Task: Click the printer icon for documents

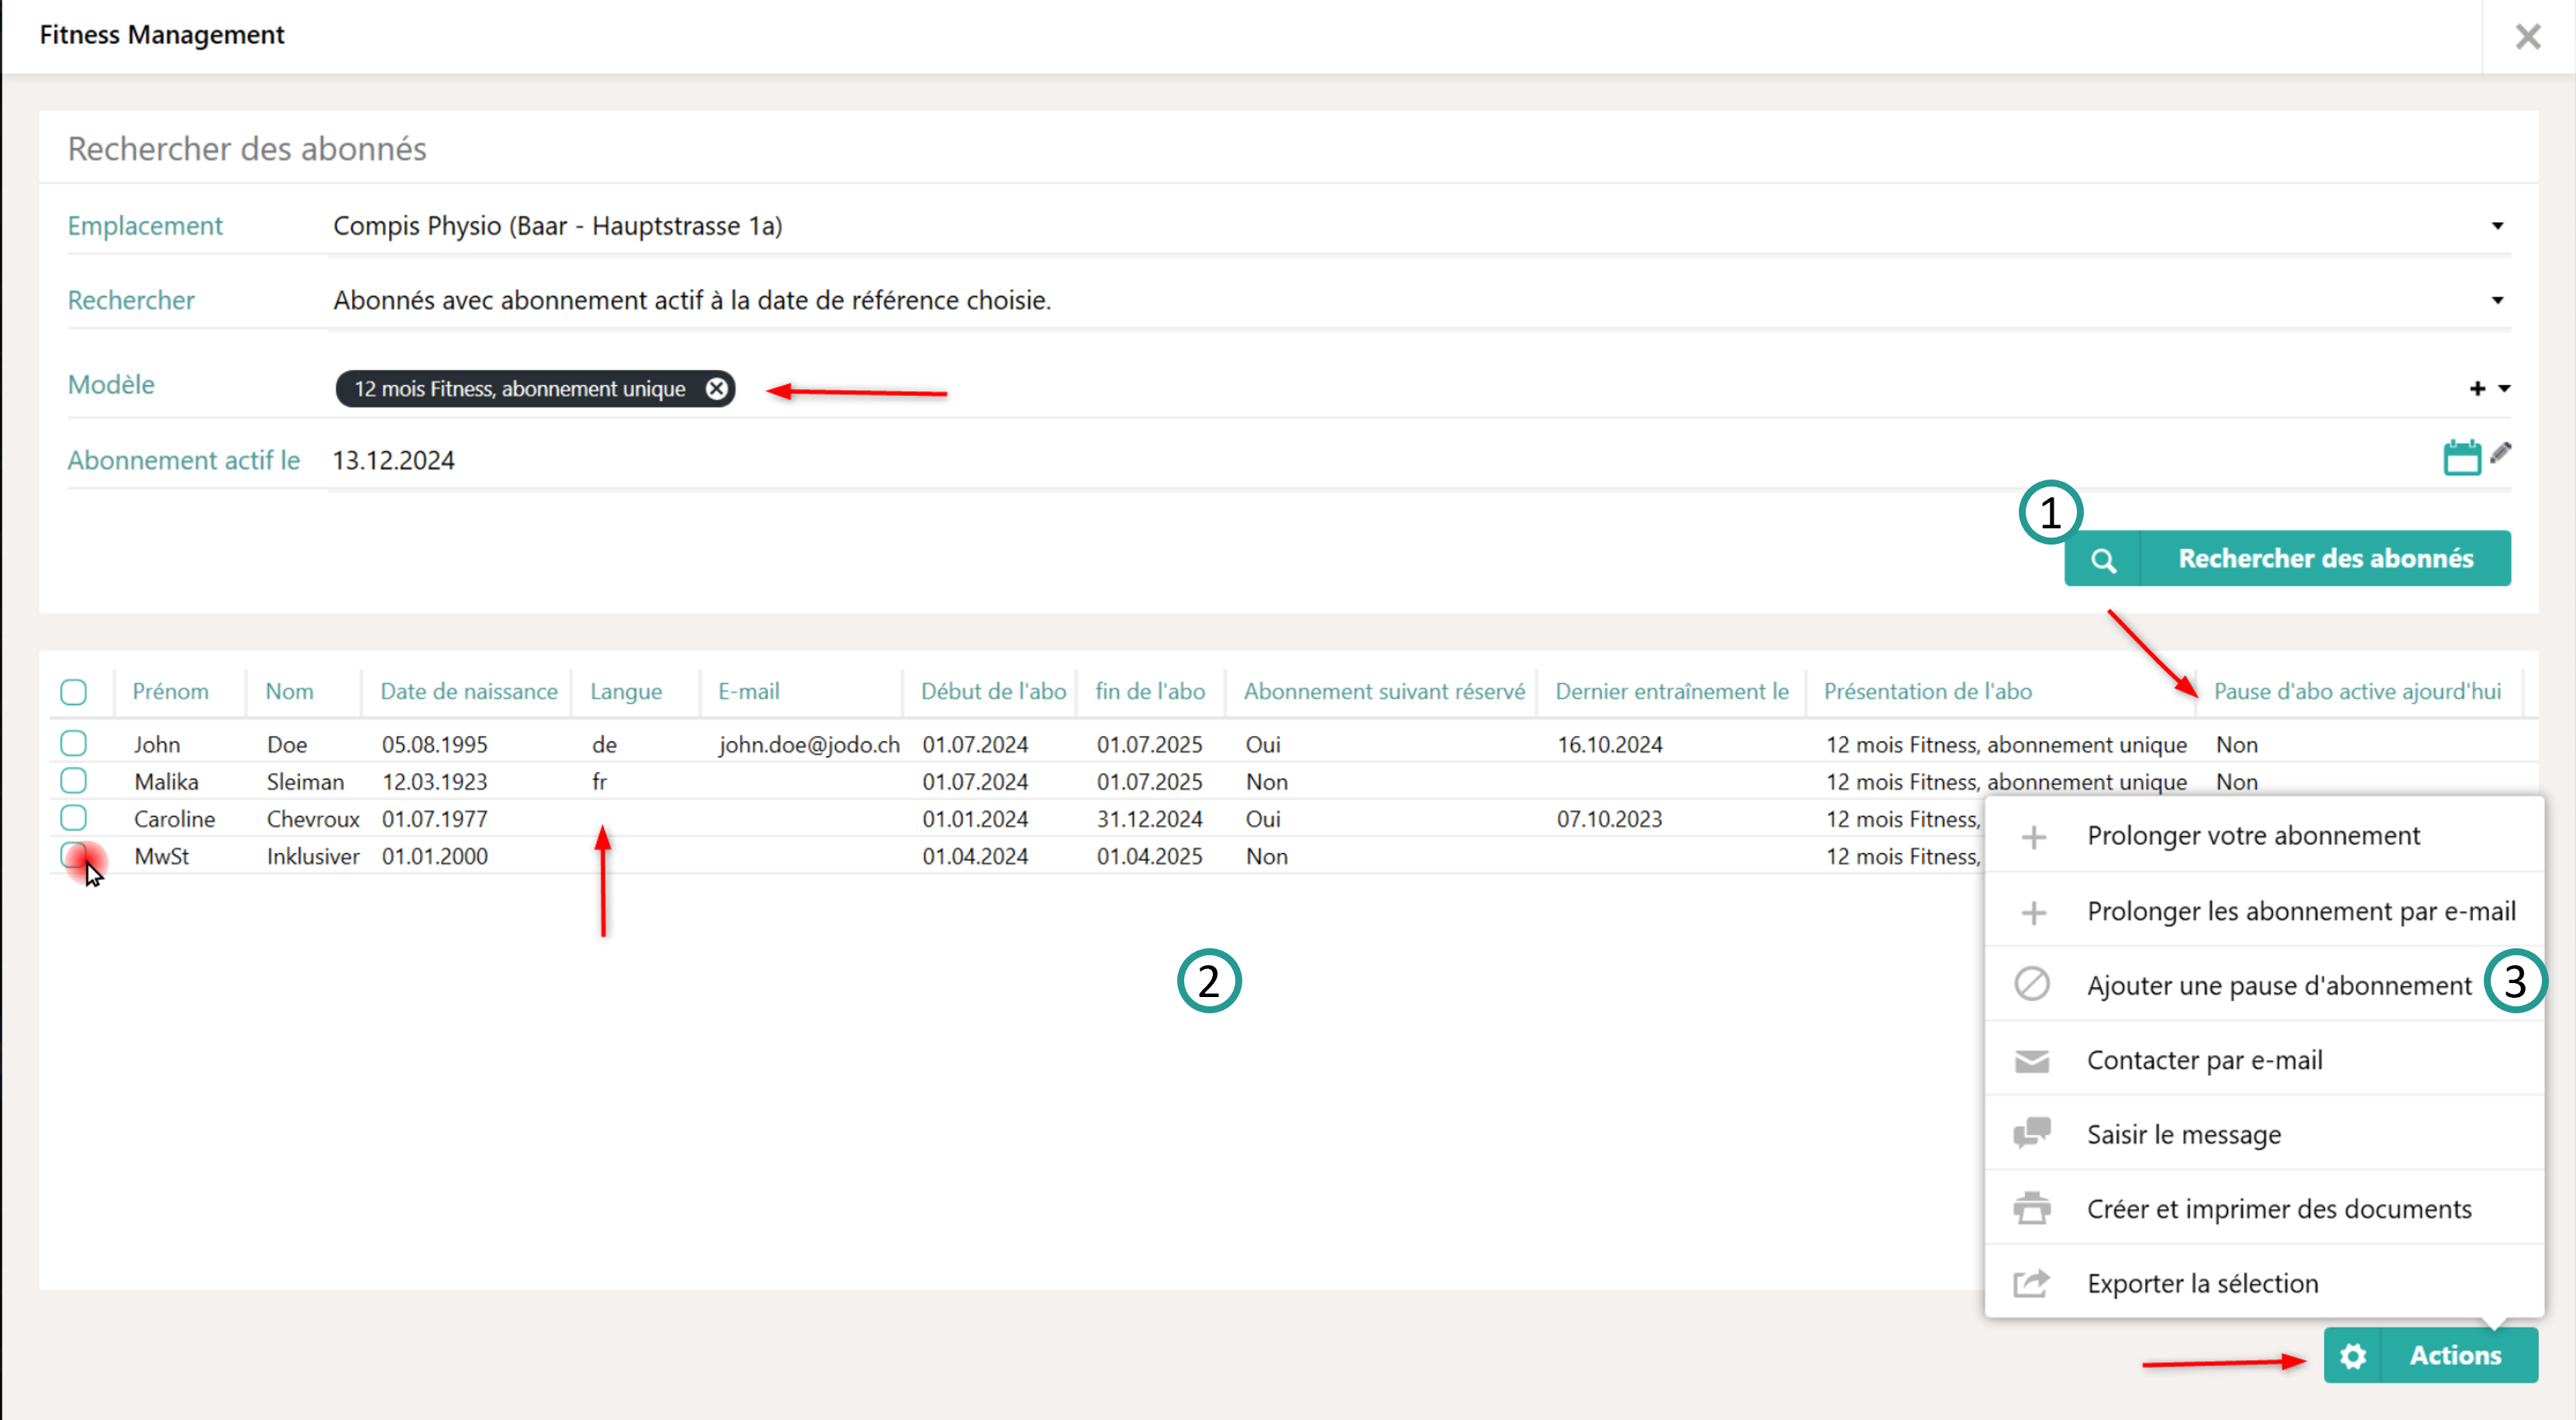Action: 2031,1209
